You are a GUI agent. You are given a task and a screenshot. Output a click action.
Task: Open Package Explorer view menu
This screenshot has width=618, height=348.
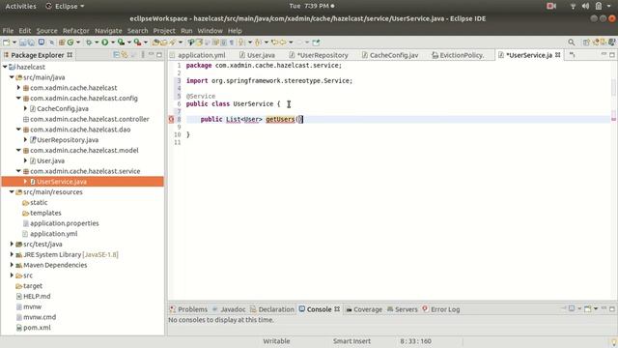[x=143, y=55]
